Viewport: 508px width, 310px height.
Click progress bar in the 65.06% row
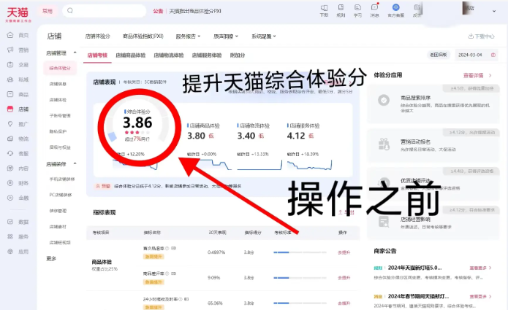click(300, 303)
